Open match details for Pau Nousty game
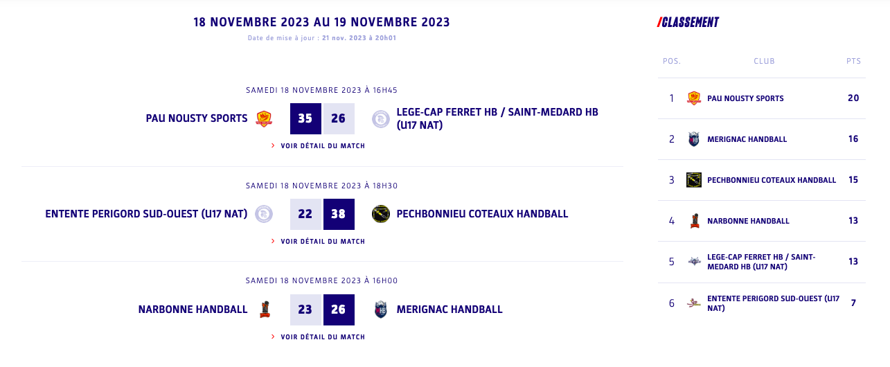 click(322, 146)
